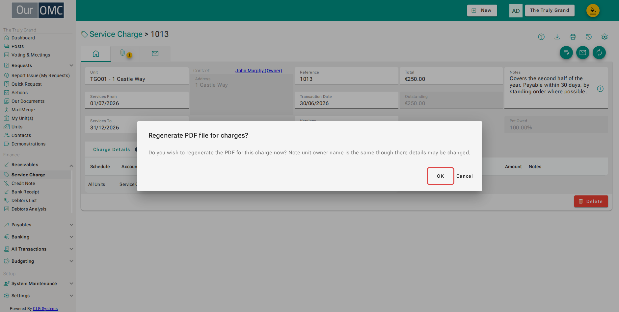Print the service charge via printer icon
The image size is (619, 312).
click(573, 37)
